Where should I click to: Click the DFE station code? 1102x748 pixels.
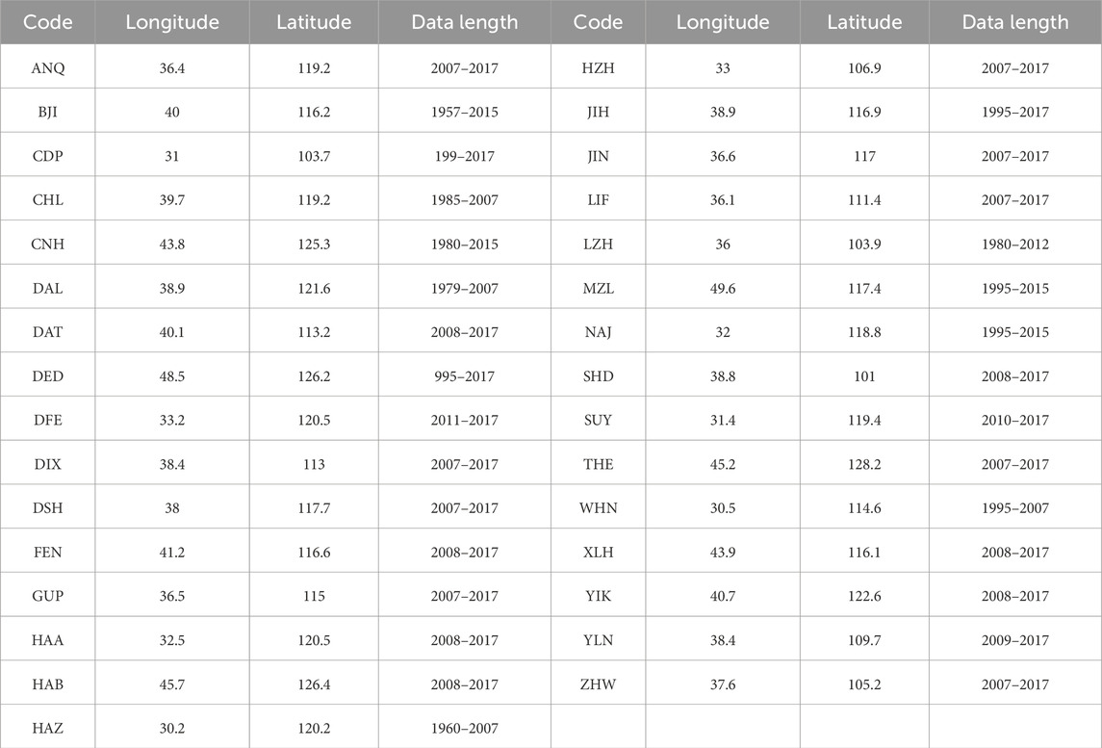(x=48, y=420)
